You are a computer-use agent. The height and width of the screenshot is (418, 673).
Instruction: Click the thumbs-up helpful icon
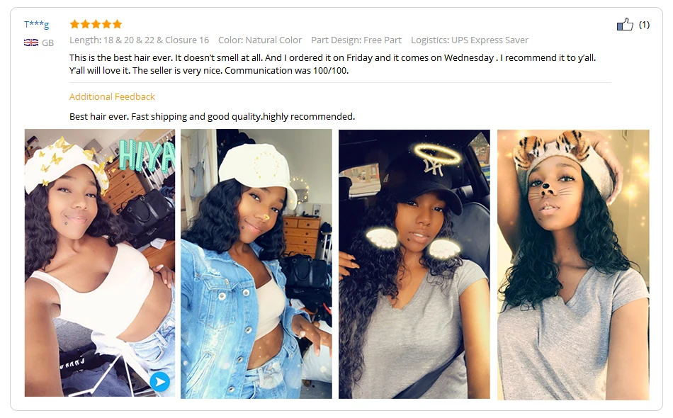[x=625, y=24]
